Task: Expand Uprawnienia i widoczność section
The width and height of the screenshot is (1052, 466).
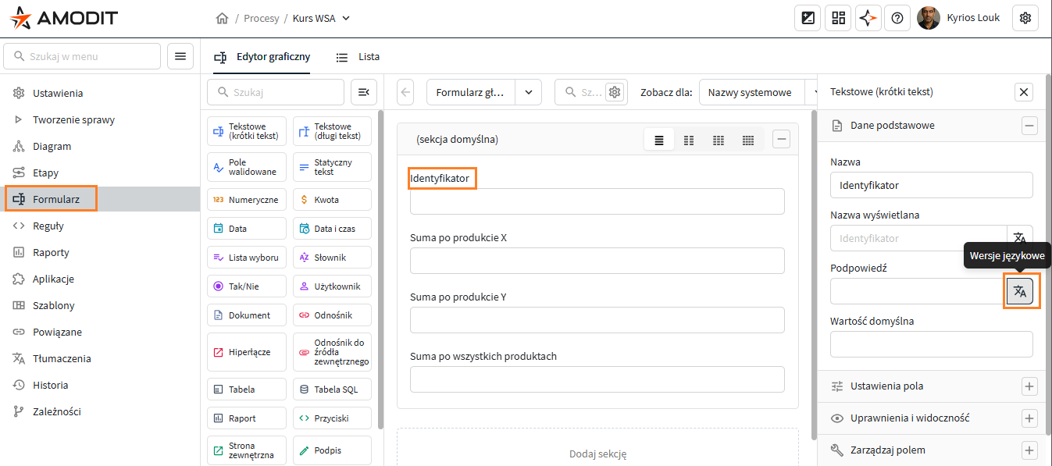Action: [1029, 418]
